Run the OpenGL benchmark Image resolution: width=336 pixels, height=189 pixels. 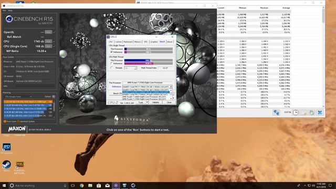[x=48, y=32]
